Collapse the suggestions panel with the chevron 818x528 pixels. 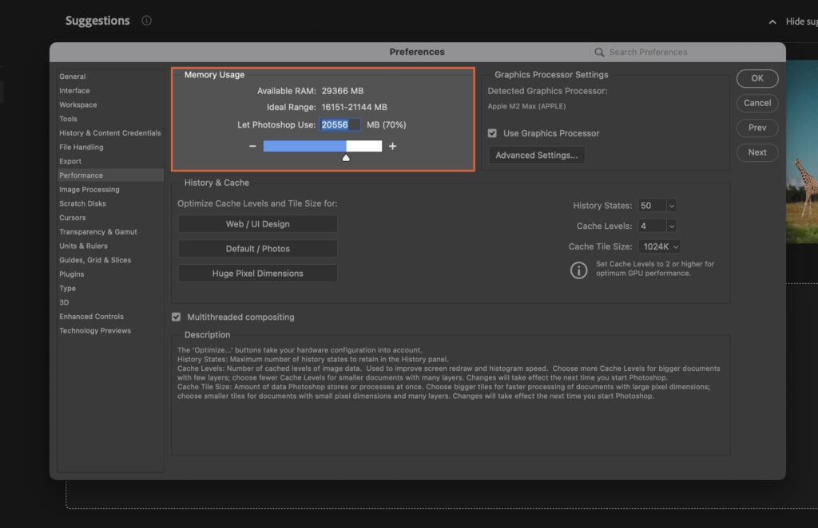point(772,21)
